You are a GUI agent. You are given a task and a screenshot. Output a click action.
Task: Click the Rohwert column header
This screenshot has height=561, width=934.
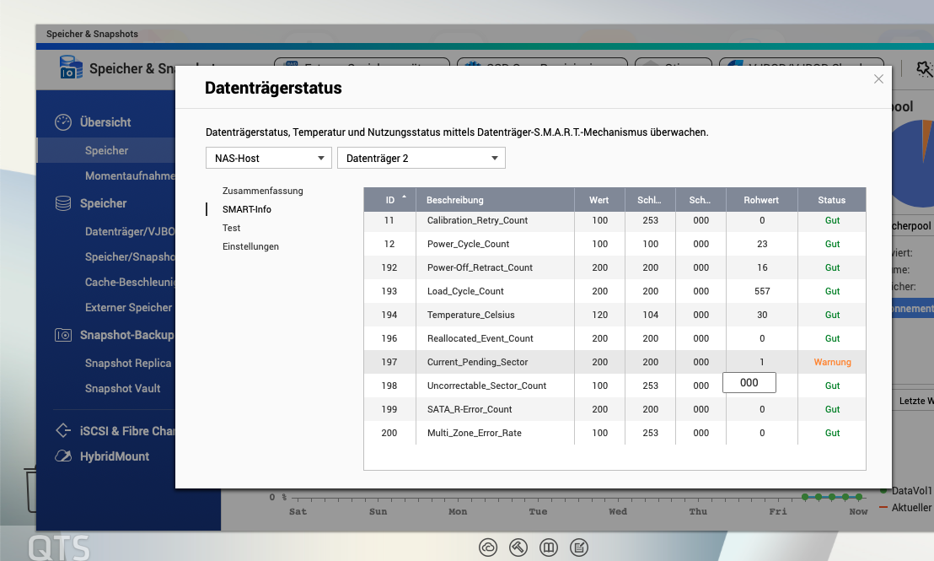click(761, 200)
